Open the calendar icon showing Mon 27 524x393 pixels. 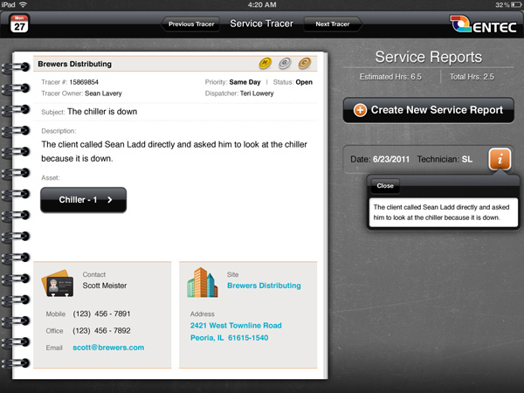pyautogui.click(x=19, y=24)
